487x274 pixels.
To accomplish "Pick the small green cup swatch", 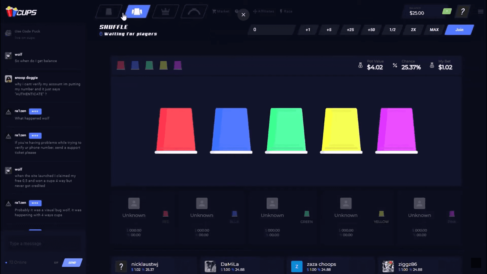I will point(149,65).
